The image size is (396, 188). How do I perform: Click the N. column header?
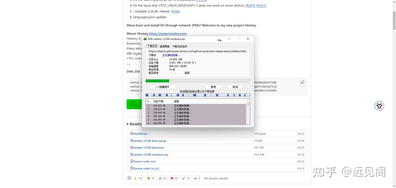pos(149,101)
